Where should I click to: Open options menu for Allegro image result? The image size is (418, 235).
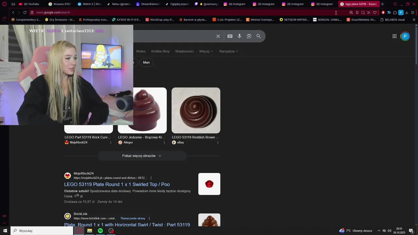coord(164,143)
